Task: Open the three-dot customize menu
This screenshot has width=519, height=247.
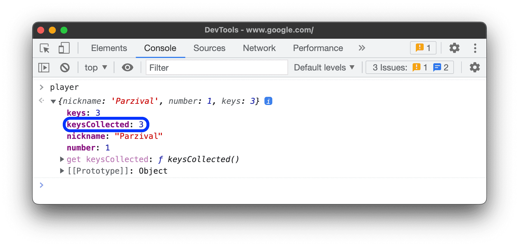Action: [475, 48]
